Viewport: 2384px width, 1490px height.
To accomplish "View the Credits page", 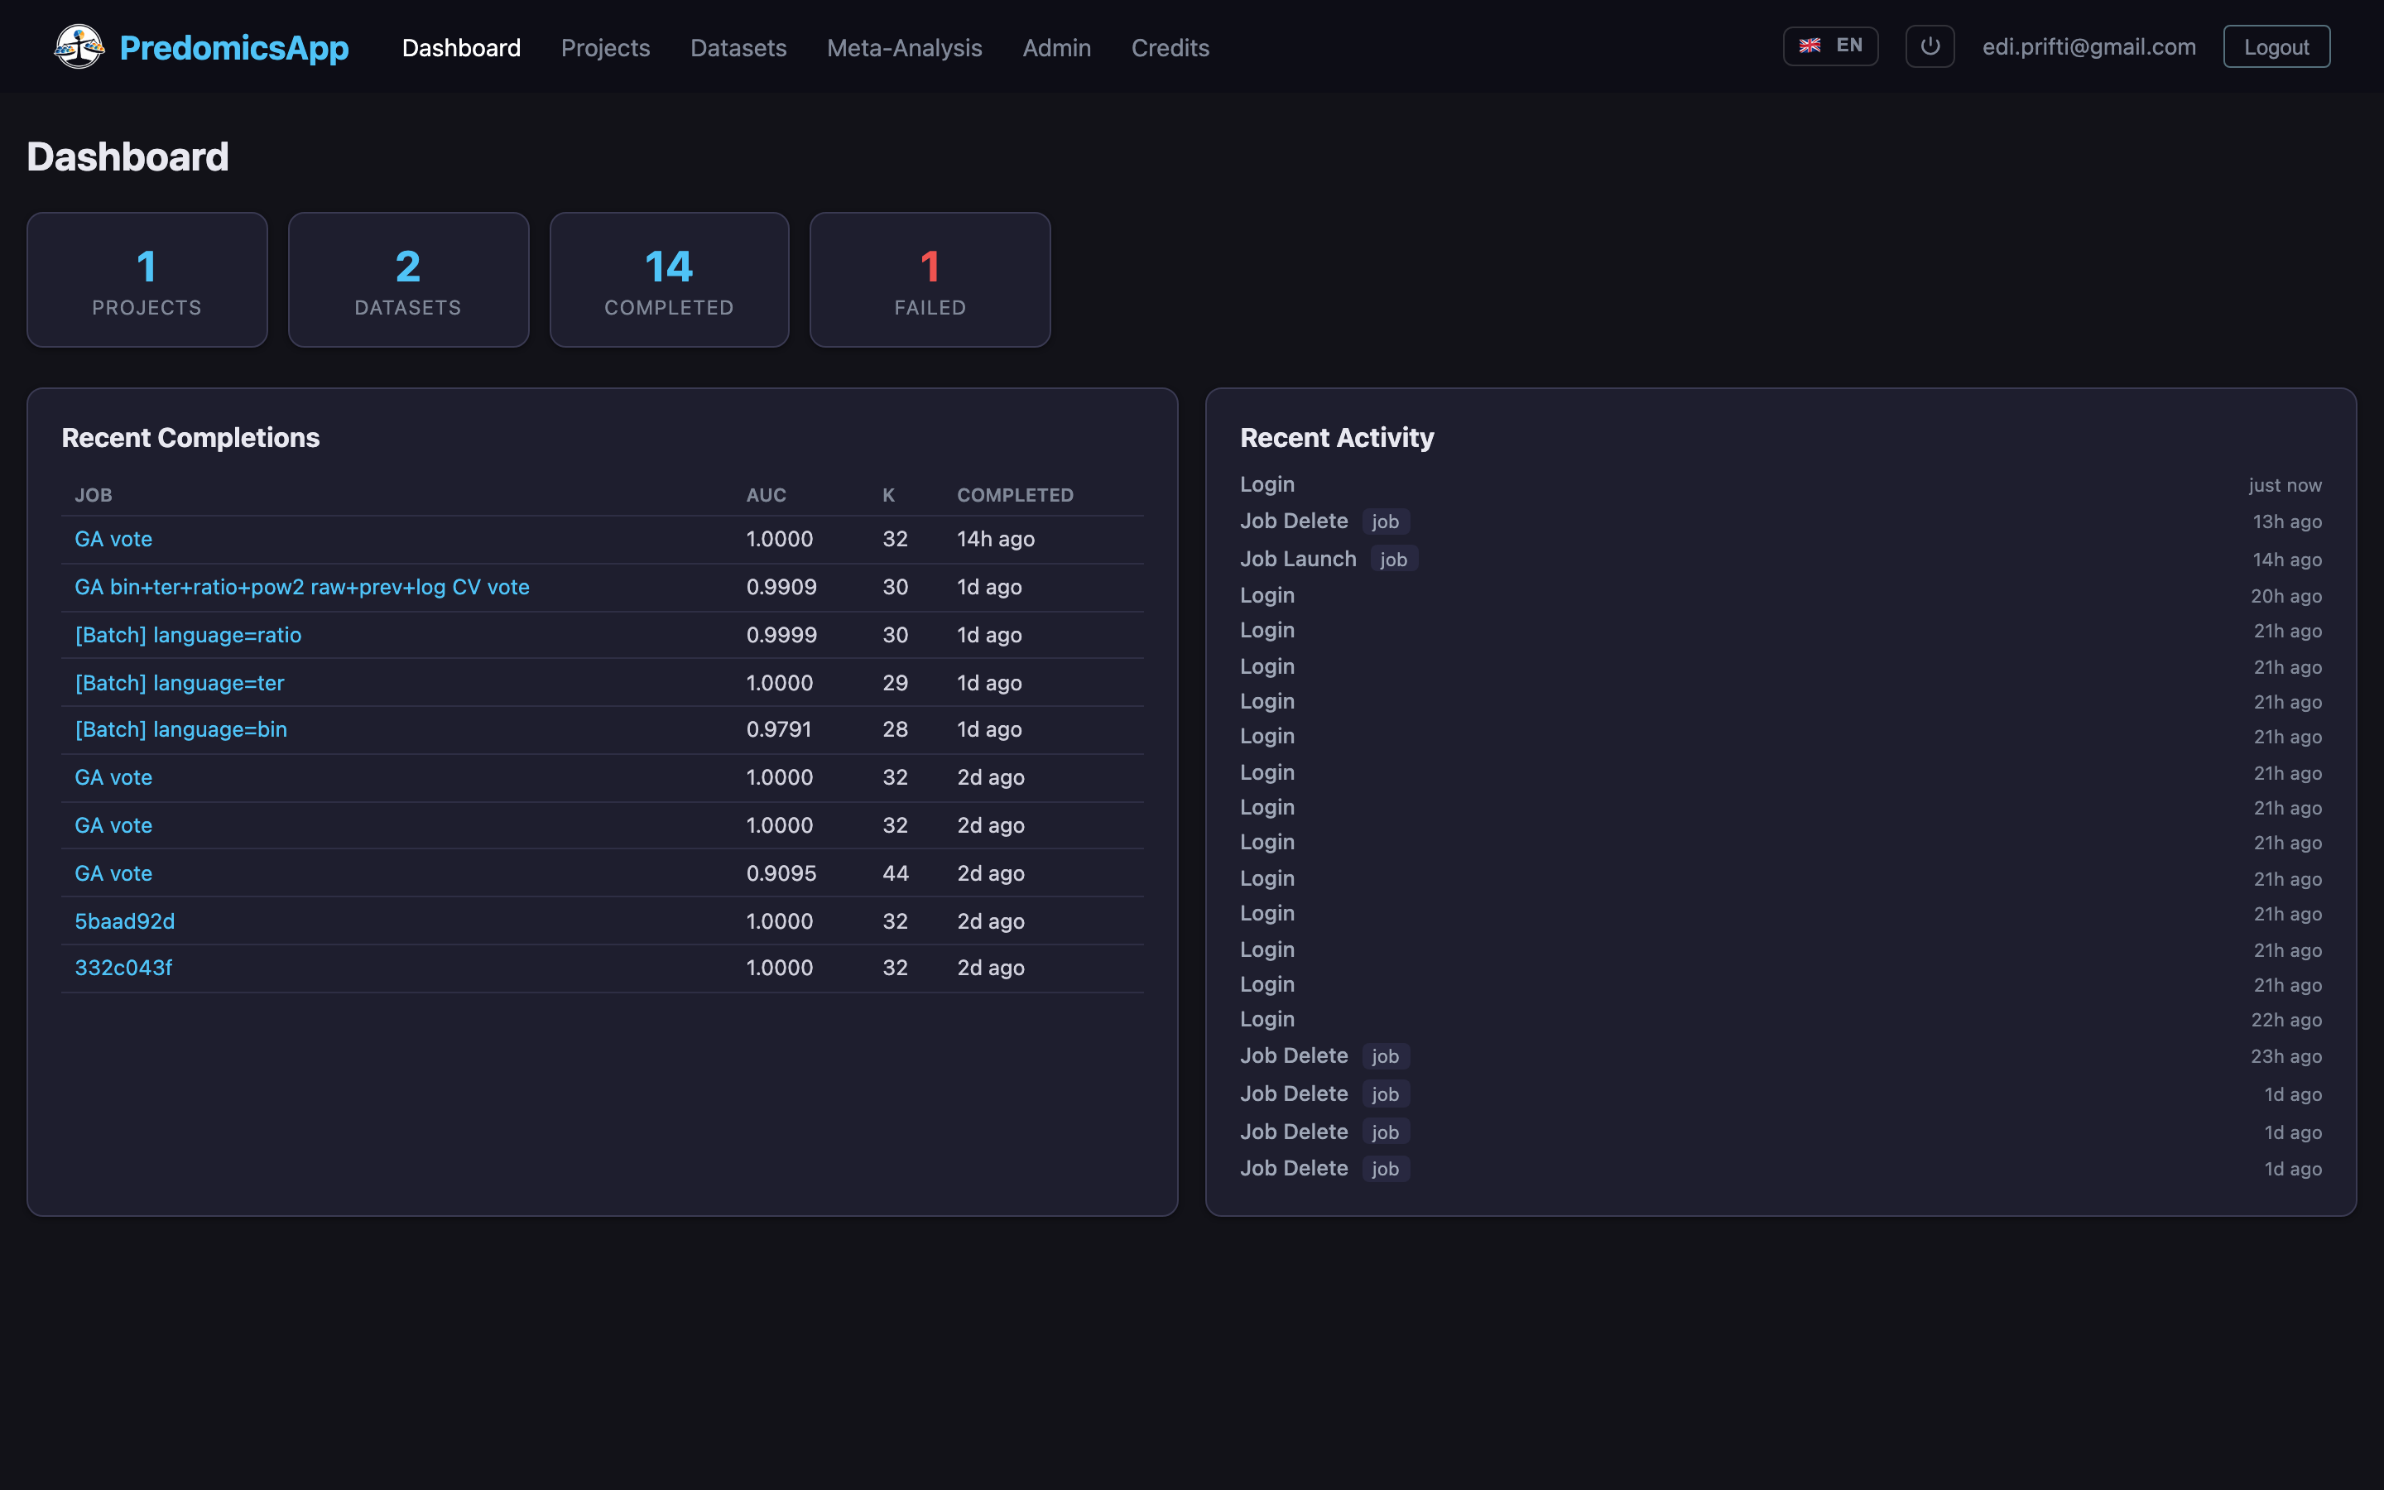I will (1170, 47).
